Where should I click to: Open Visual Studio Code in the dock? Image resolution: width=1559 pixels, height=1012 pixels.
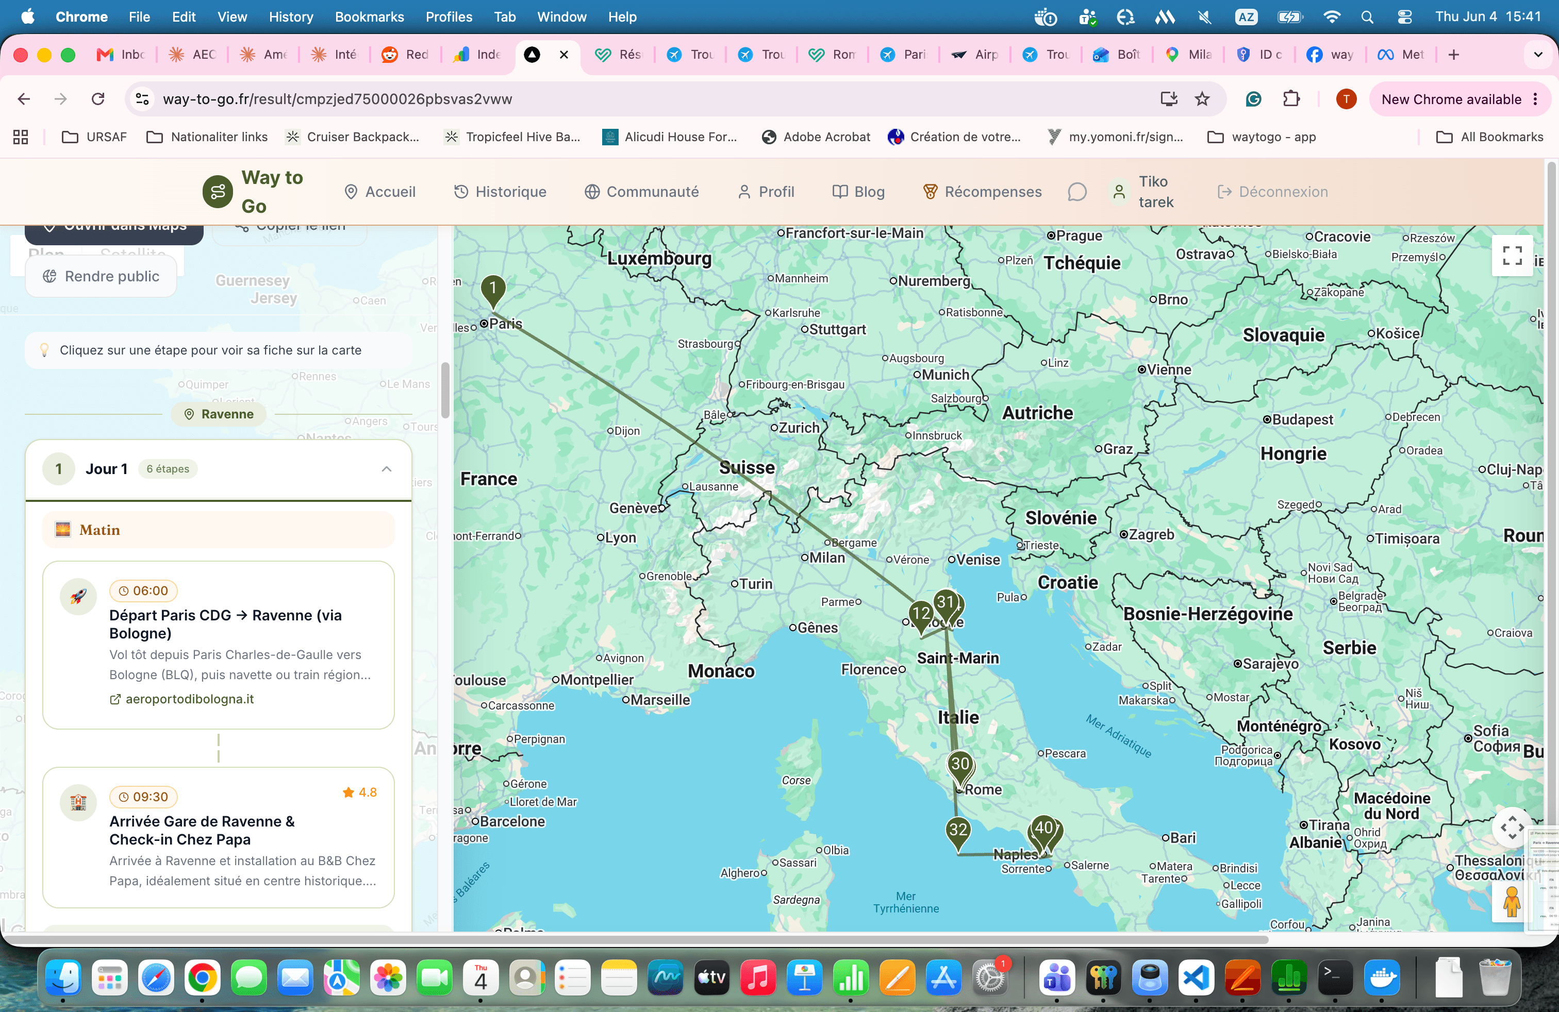coord(1196,978)
